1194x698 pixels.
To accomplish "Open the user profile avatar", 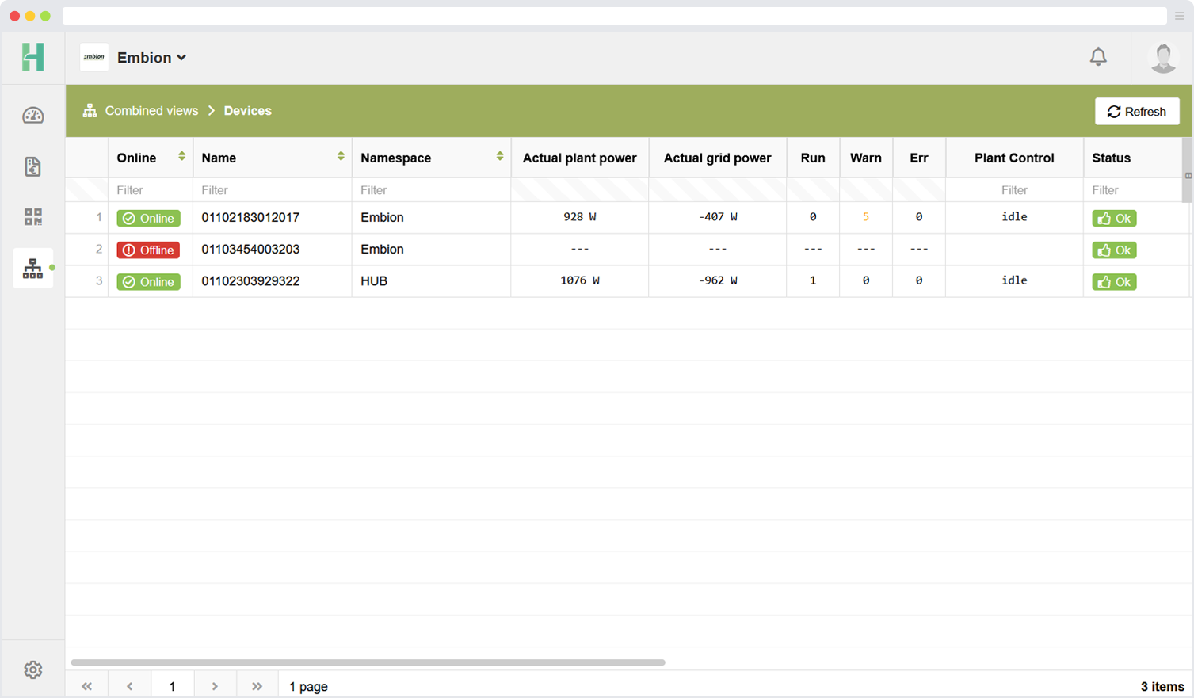I will (1163, 58).
